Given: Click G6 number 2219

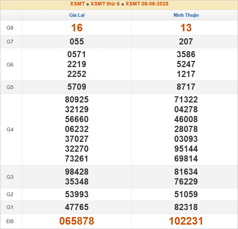Looking at the screenshot, I should click(x=77, y=64).
